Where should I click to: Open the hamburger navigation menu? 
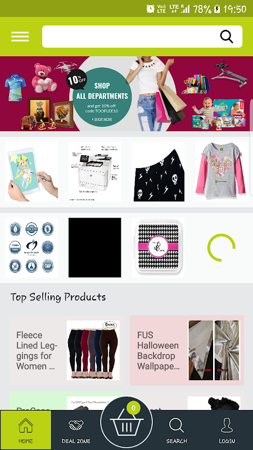point(20,37)
